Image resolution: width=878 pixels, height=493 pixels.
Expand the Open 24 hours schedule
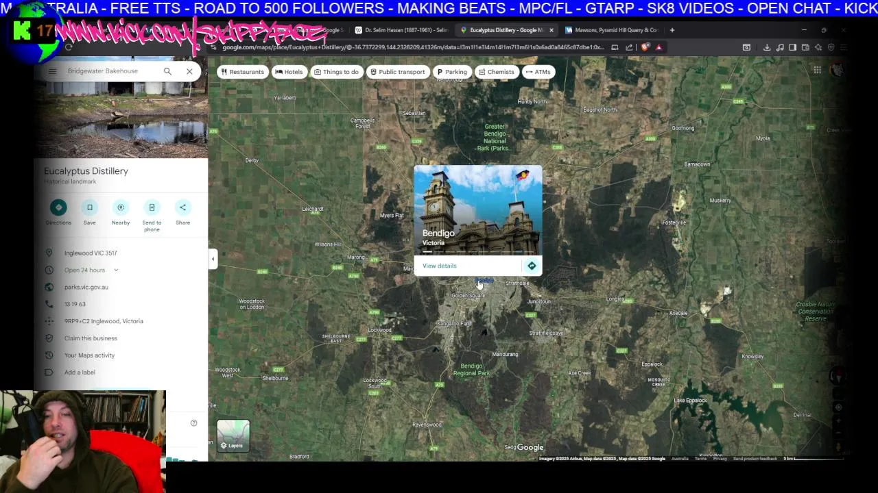point(116,270)
